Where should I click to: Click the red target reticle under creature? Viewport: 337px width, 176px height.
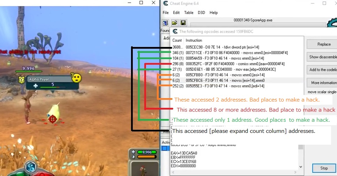[x=53, y=120]
